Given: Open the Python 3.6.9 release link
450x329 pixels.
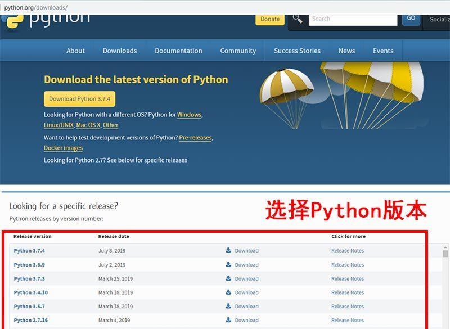Looking at the screenshot, I should click(x=29, y=265).
